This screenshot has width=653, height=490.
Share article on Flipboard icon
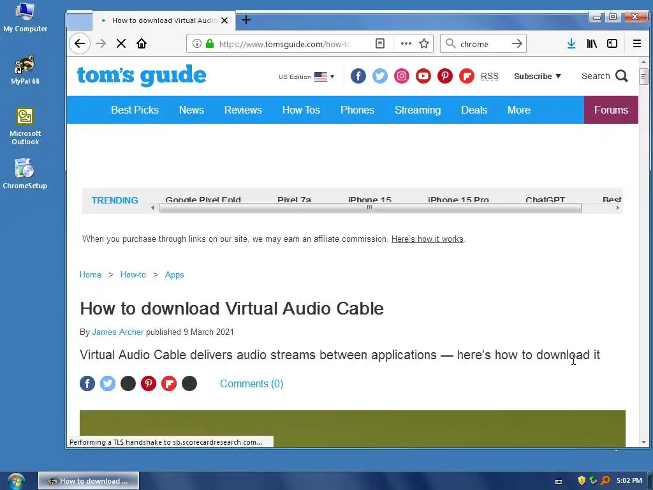[x=169, y=383]
